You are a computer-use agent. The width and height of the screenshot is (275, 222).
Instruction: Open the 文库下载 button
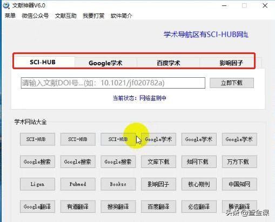[158, 162]
